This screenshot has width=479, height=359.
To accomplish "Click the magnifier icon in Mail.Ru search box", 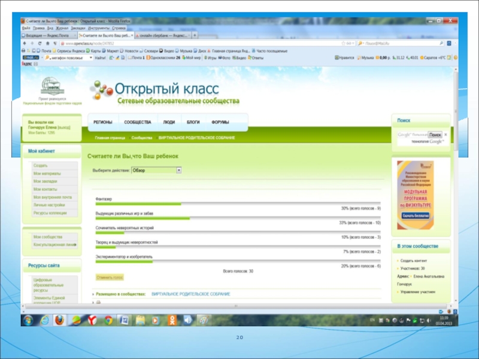I will coord(441,43).
